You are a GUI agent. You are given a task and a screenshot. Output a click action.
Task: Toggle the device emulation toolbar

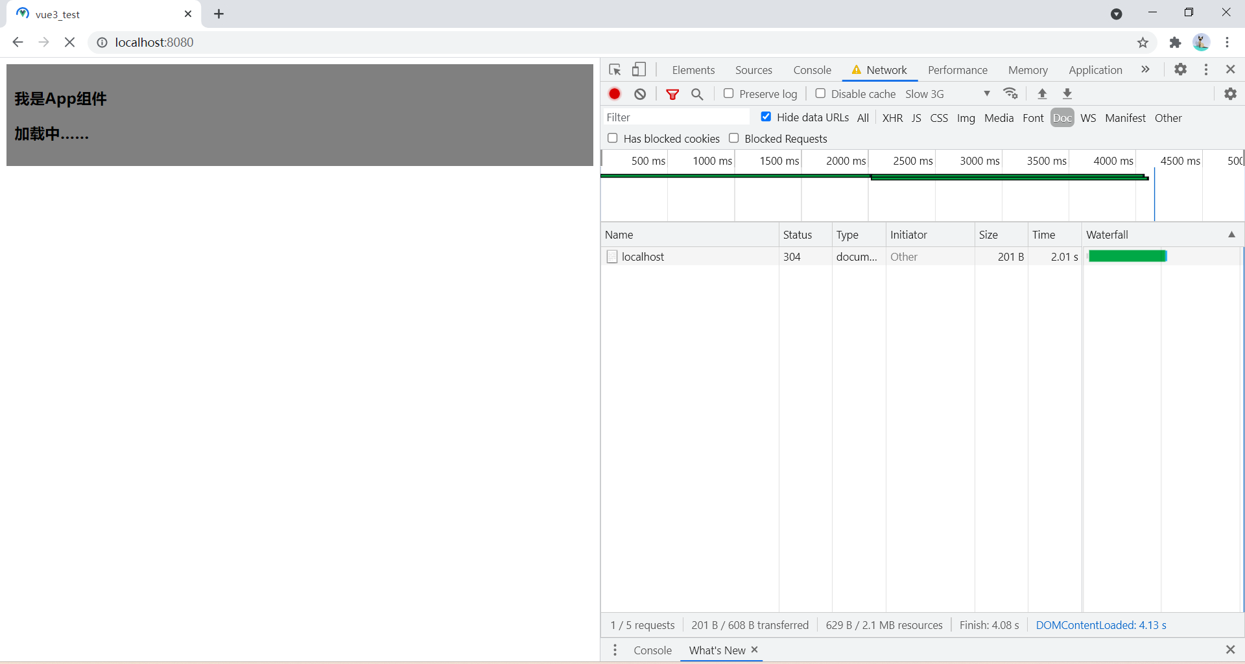pyautogui.click(x=639, y=69)
